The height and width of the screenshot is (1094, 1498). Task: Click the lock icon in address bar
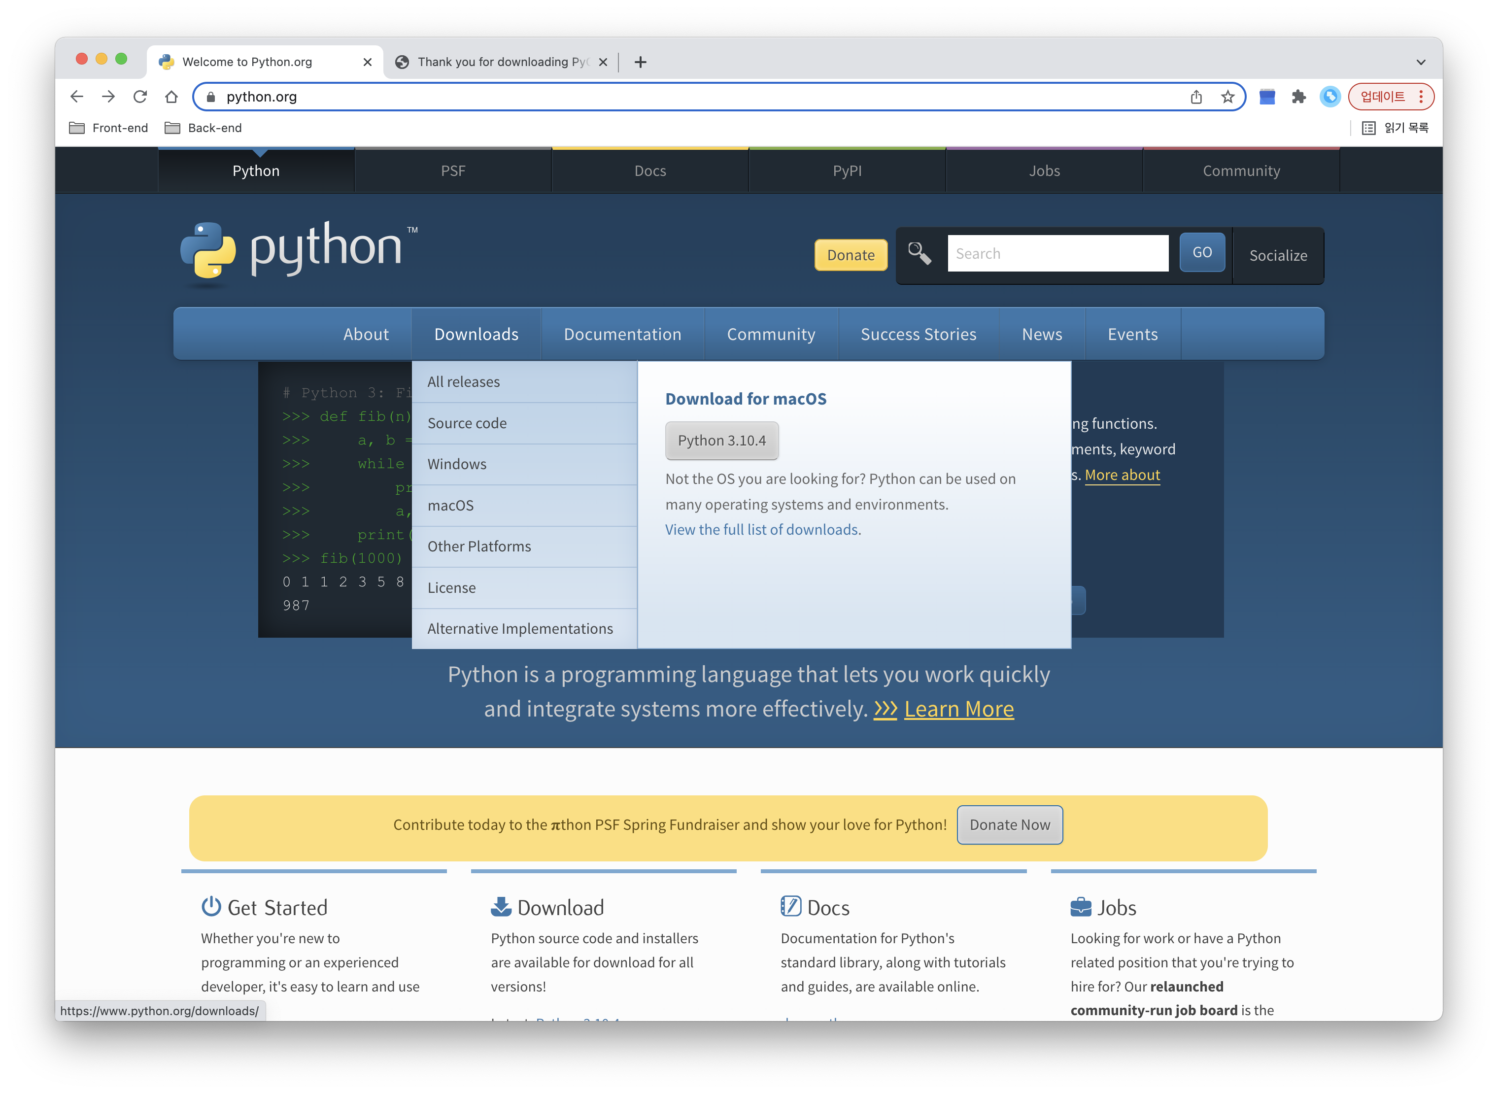click(210, 97)
